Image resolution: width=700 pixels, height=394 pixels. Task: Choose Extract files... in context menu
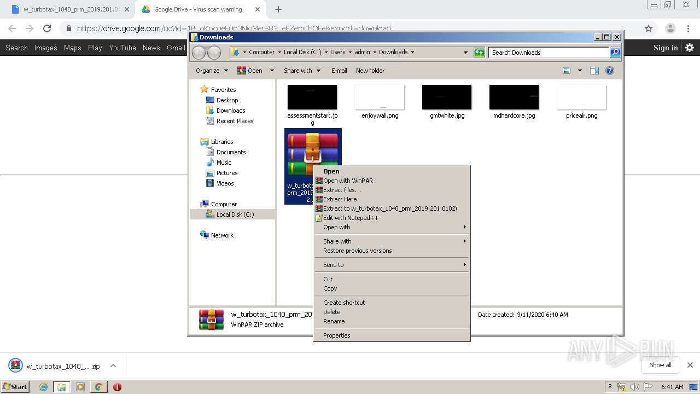point(392,190)
